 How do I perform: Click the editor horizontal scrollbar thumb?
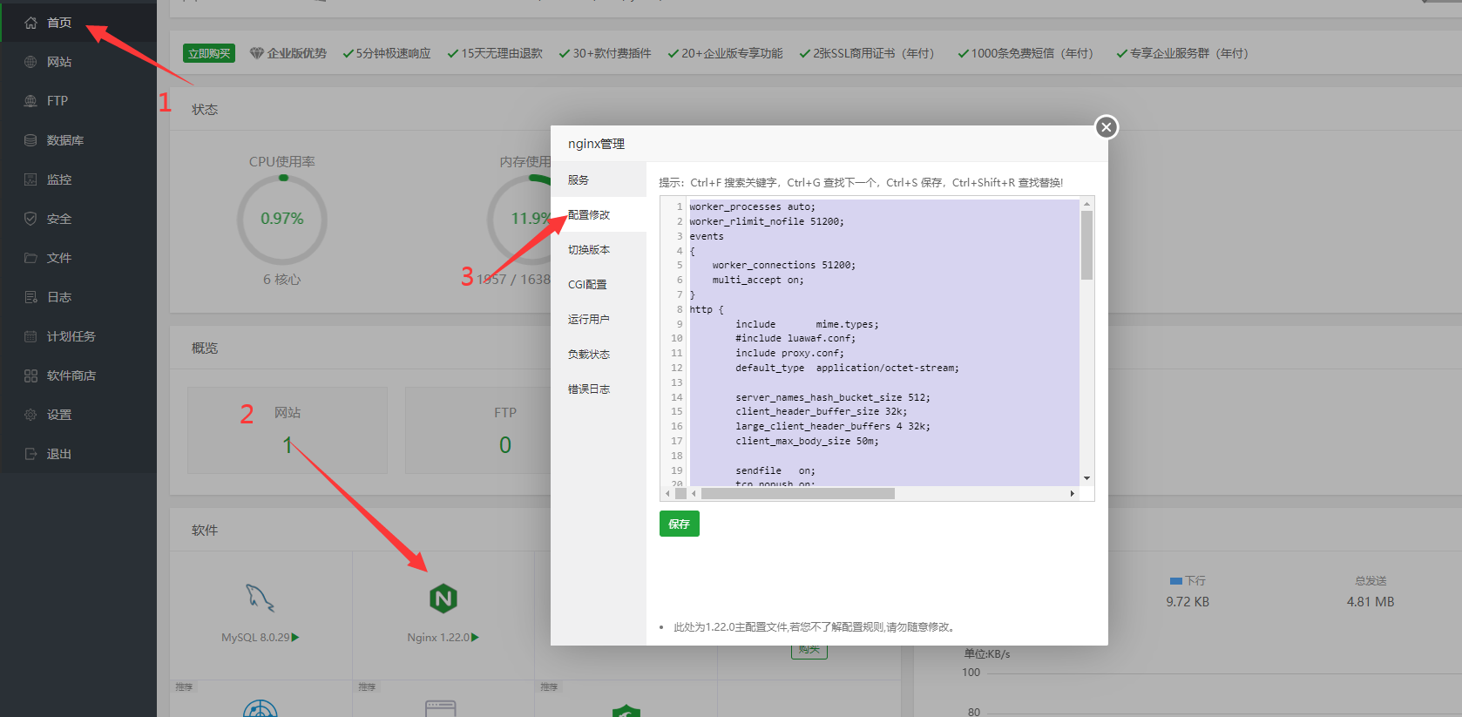pos(798,493)
